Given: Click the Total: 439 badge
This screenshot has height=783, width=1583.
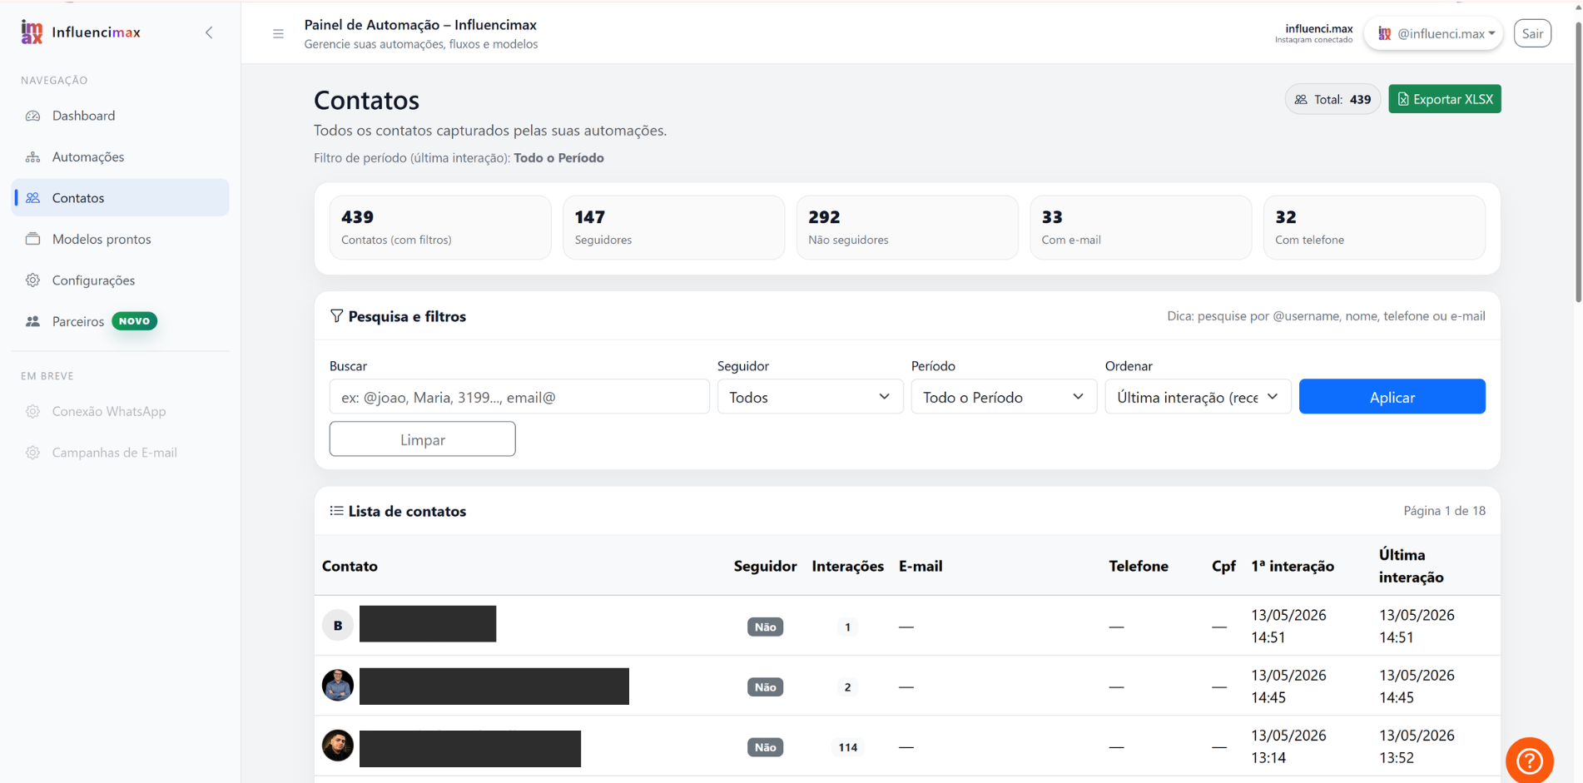Looking at the screenshot, I should (x=1332, y=99).
